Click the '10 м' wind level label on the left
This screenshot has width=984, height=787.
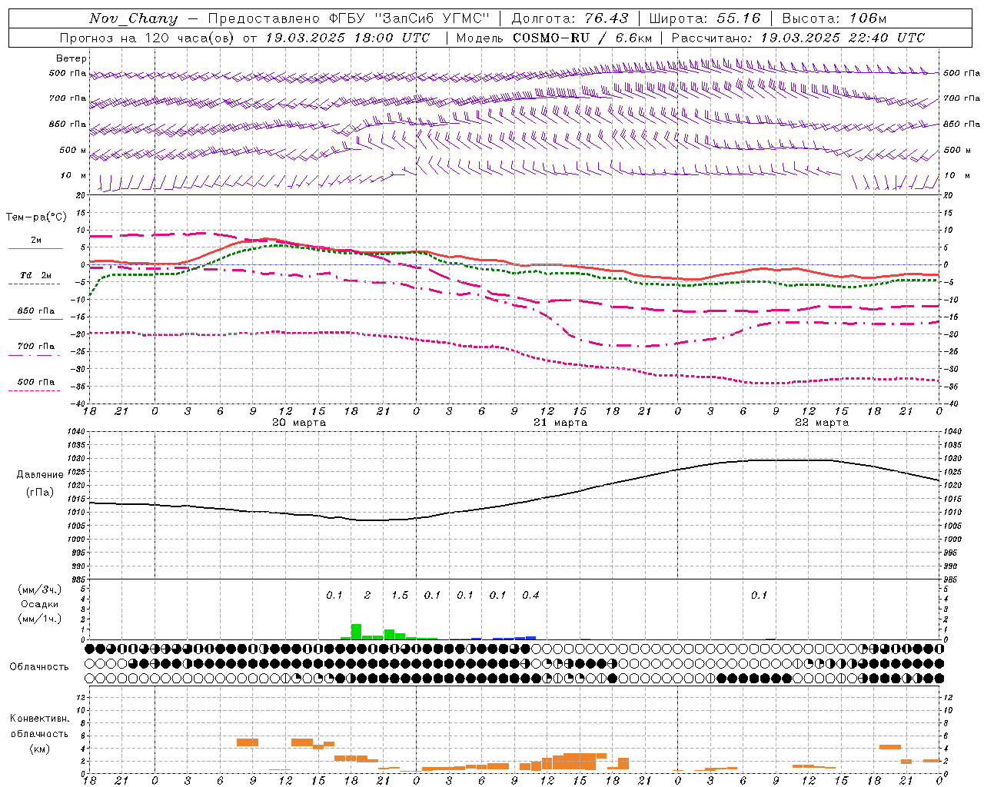73,175
